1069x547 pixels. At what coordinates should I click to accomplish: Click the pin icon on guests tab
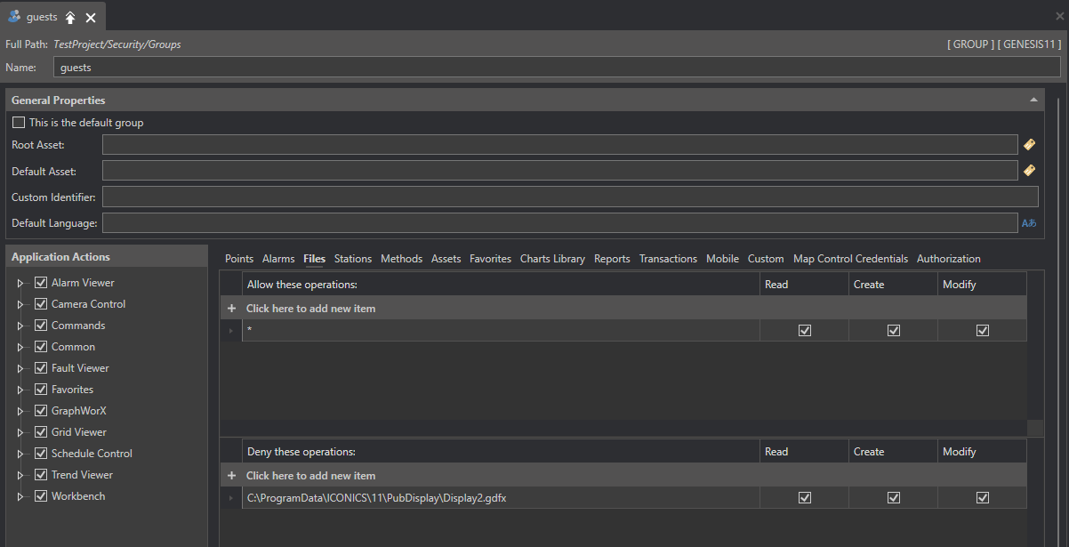point(70,18)
